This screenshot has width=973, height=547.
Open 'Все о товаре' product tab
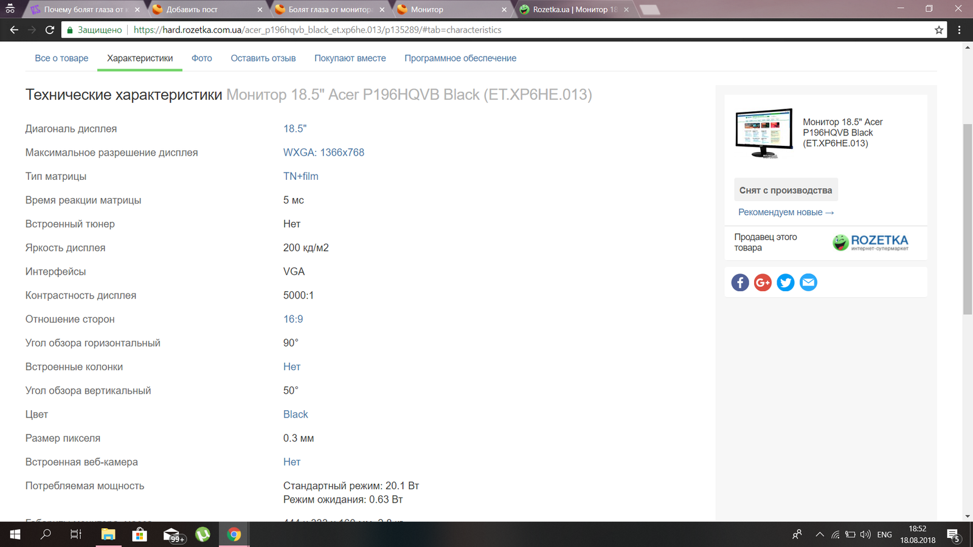[61, 58]
